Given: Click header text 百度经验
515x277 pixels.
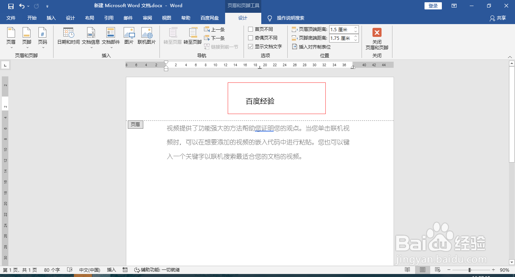Looking at the screenshot, I should (260, 101).
